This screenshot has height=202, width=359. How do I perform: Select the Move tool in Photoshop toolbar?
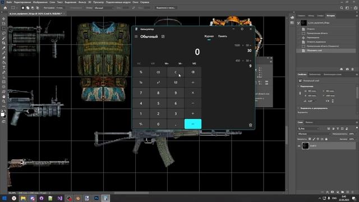pos(4,19)
